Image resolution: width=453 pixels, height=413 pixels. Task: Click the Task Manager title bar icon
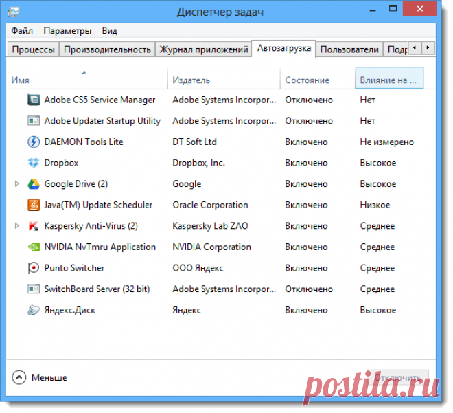pos(14,12)
